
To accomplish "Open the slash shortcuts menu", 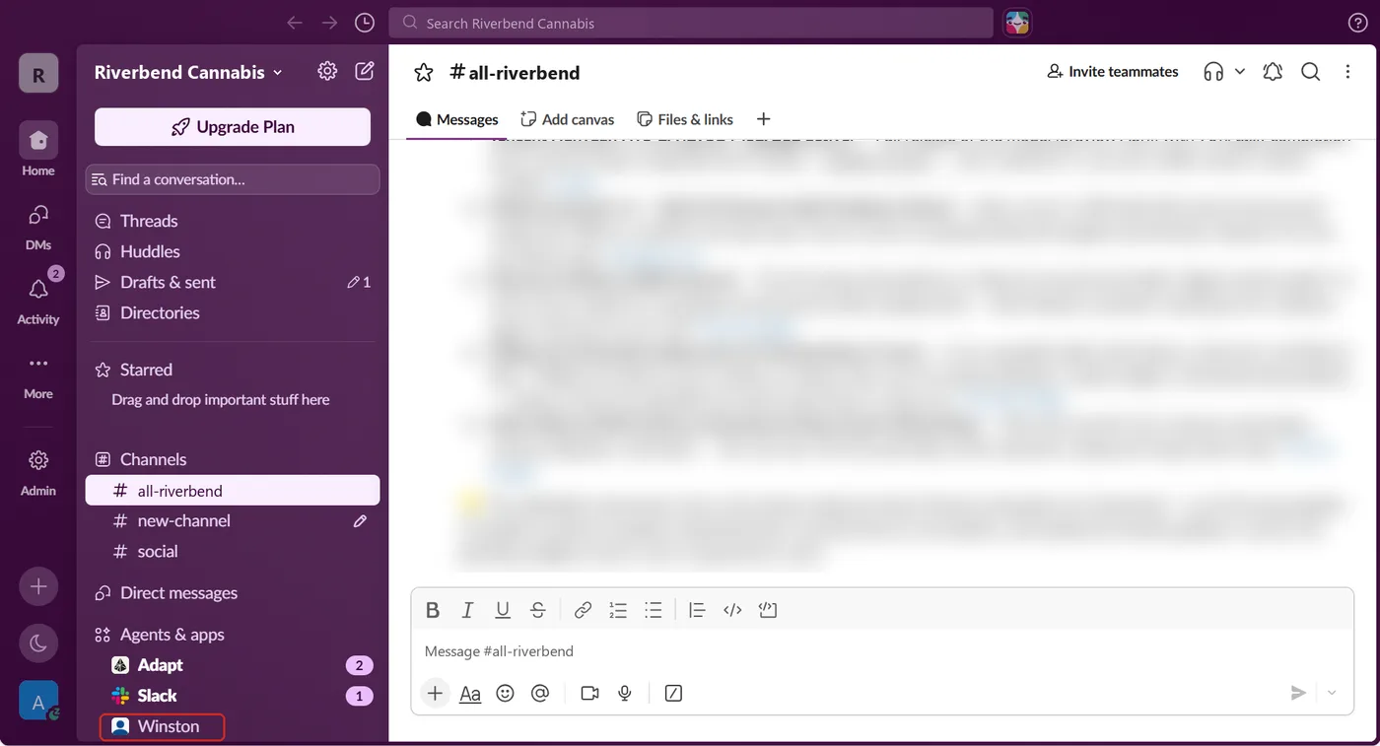I will (674, 693).
